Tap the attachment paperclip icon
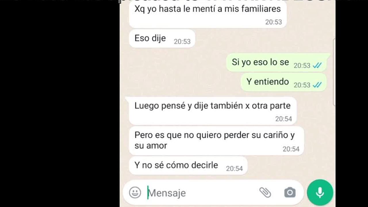This screenshot has height=207, width=368. click(265, 192)
